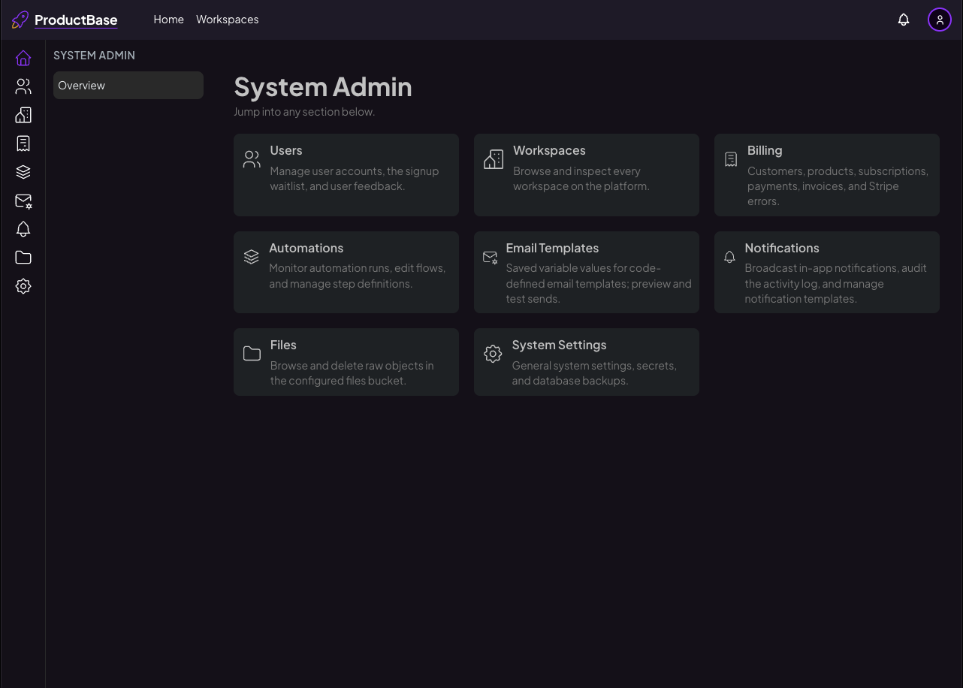Open the Notifications card title

click(782, 248)
